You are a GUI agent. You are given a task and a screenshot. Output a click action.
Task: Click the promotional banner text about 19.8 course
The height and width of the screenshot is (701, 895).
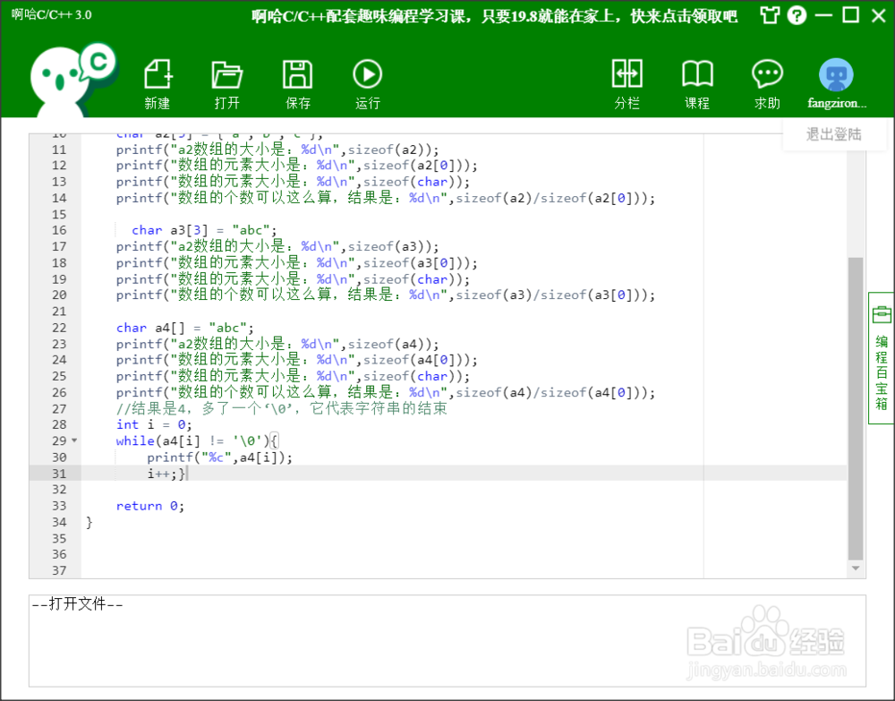[494, 16]
